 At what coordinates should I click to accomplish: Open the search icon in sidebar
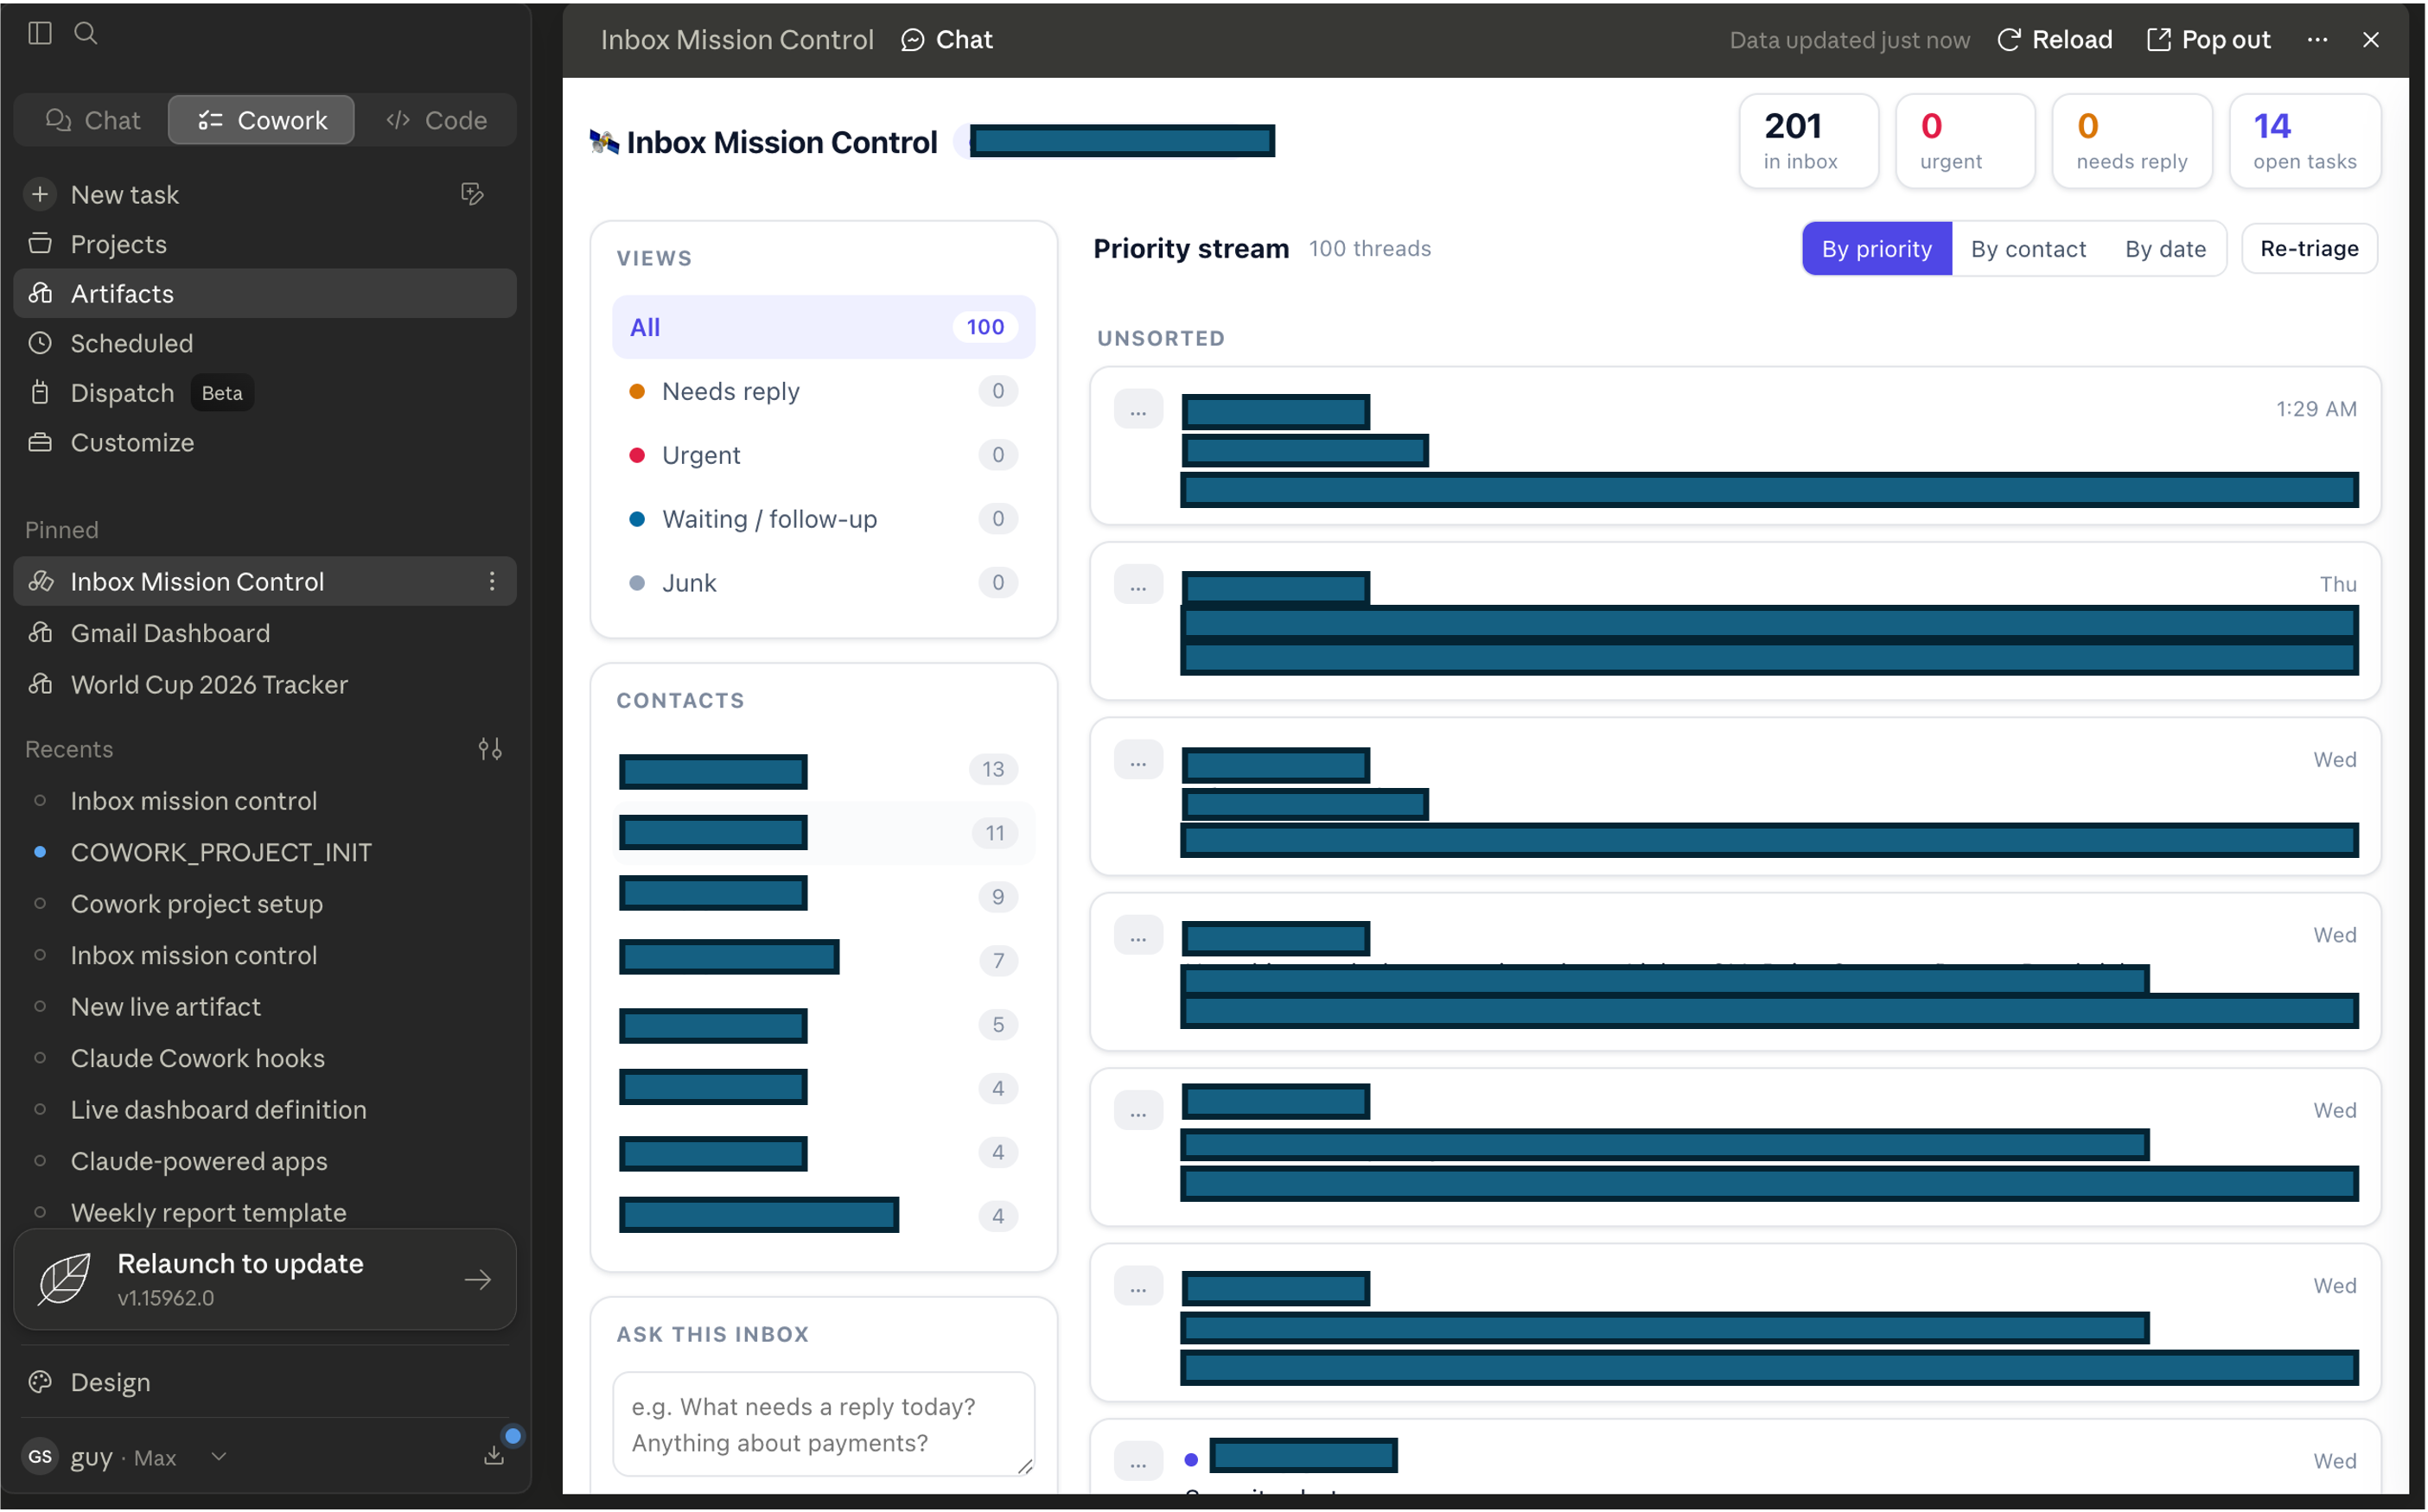(x=86, y=33)
